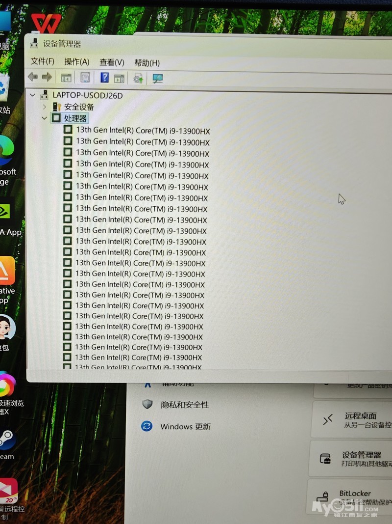This screenshot has height=524, width=392.
Task: Click the BitLocker lock icon in Settings
Action: click(x=323, y=497)
